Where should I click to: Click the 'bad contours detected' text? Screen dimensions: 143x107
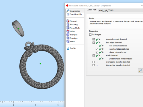point(118,46)
